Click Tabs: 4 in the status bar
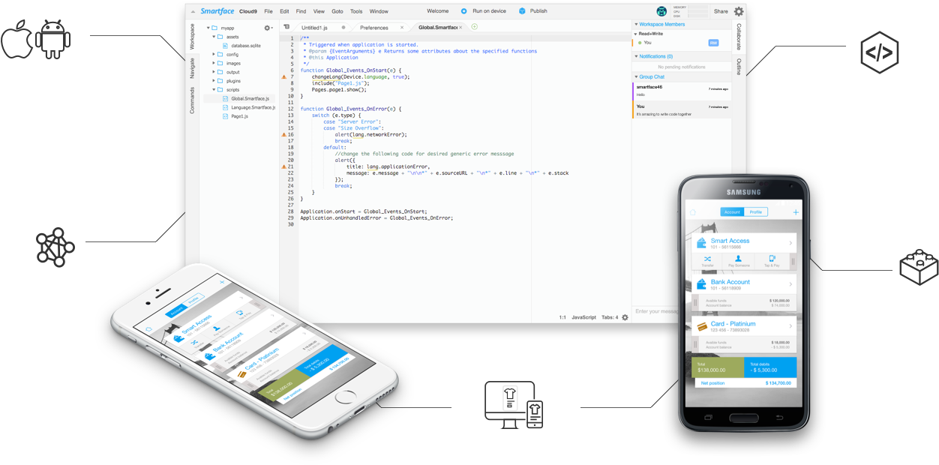The image size is (939, 465). point(610,317)
